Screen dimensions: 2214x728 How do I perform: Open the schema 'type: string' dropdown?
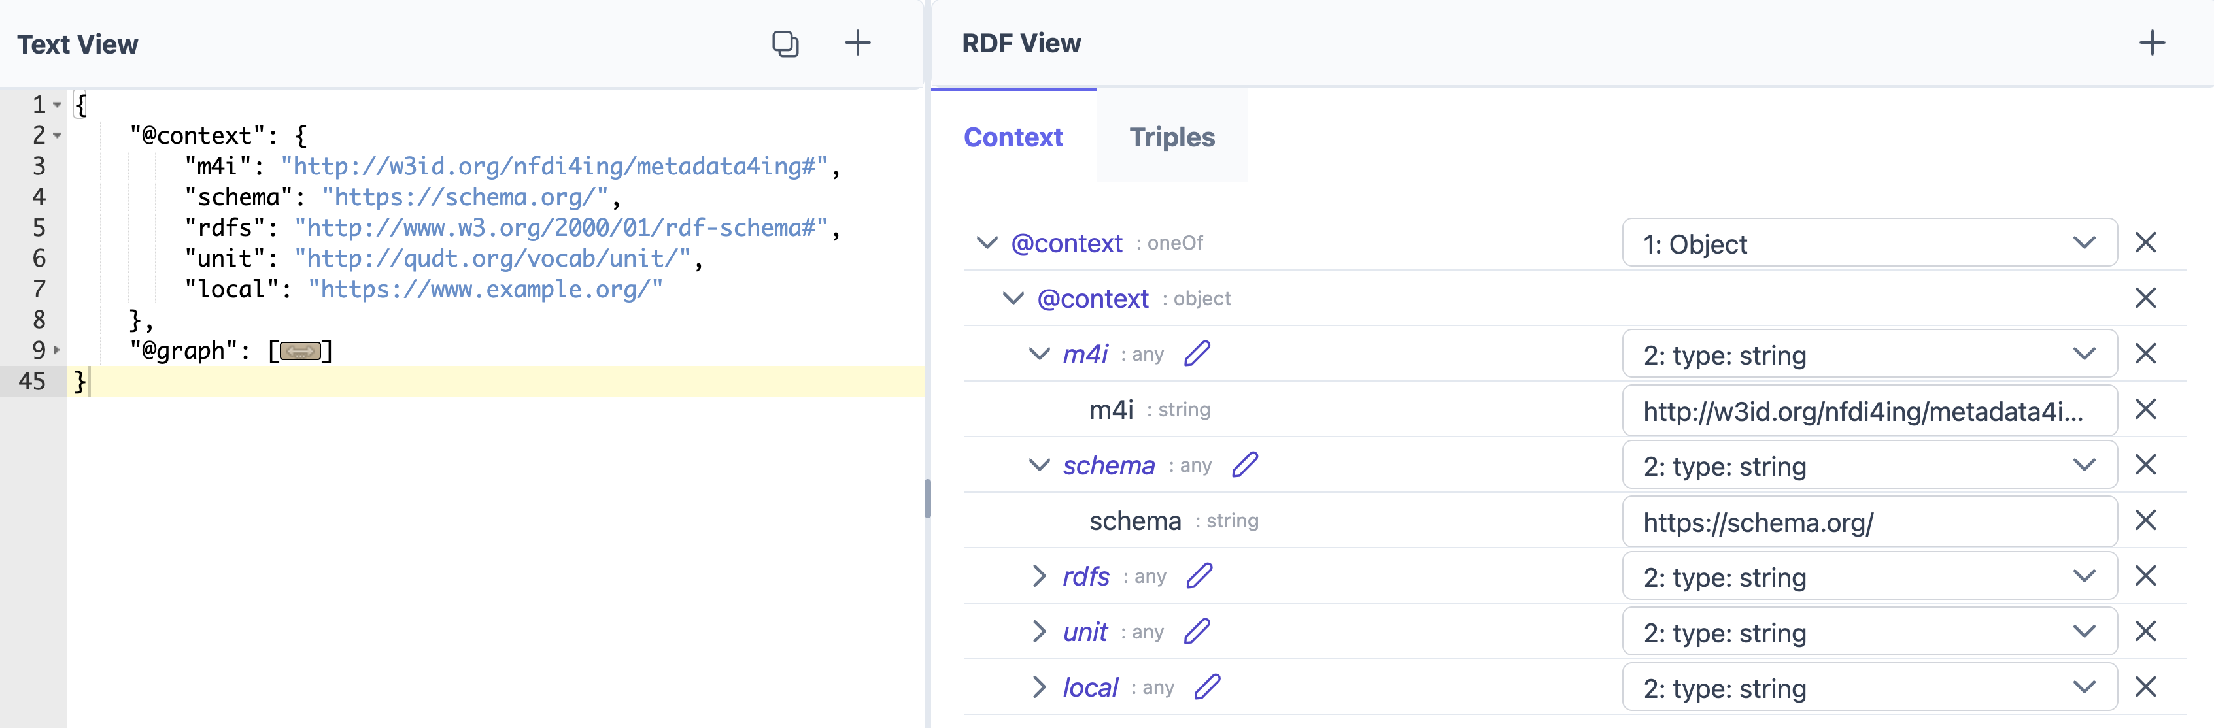click(x=1869, y=465)
